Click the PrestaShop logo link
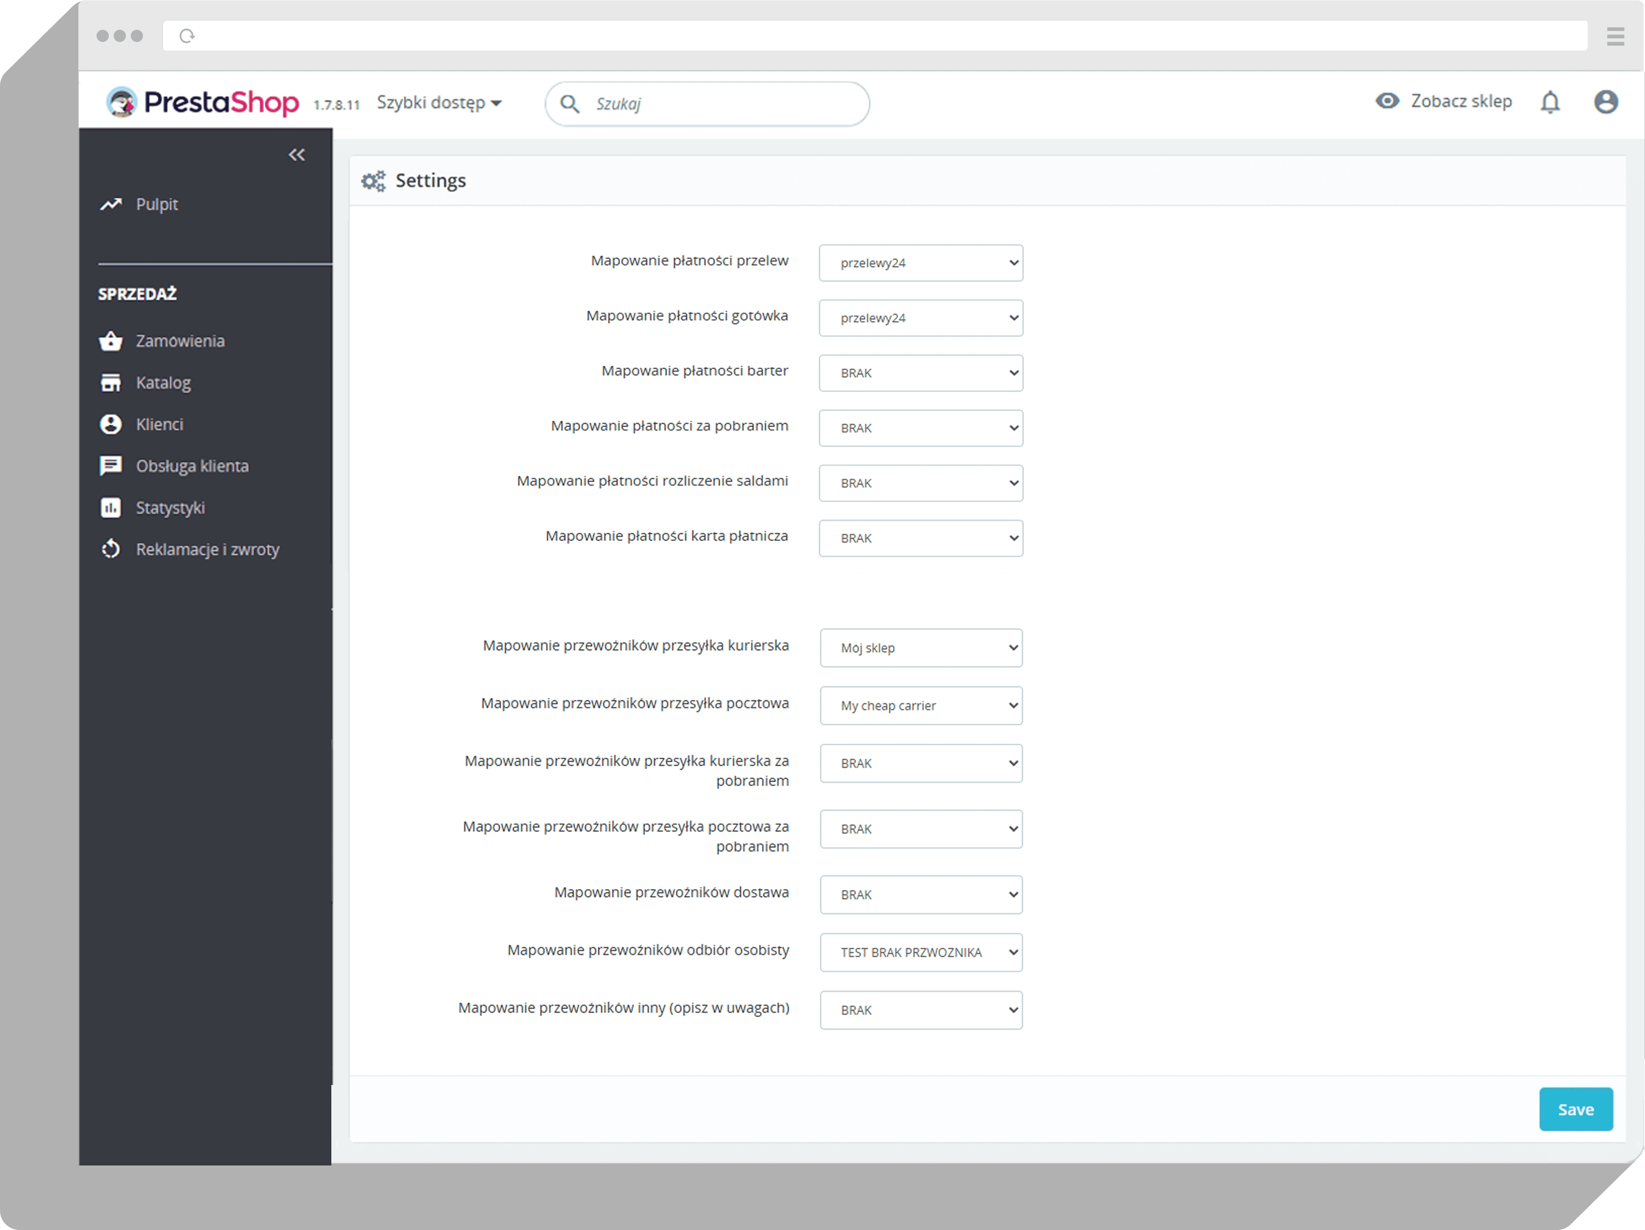This screenshot has height=1230, width=1645. (x=203, y=103)
